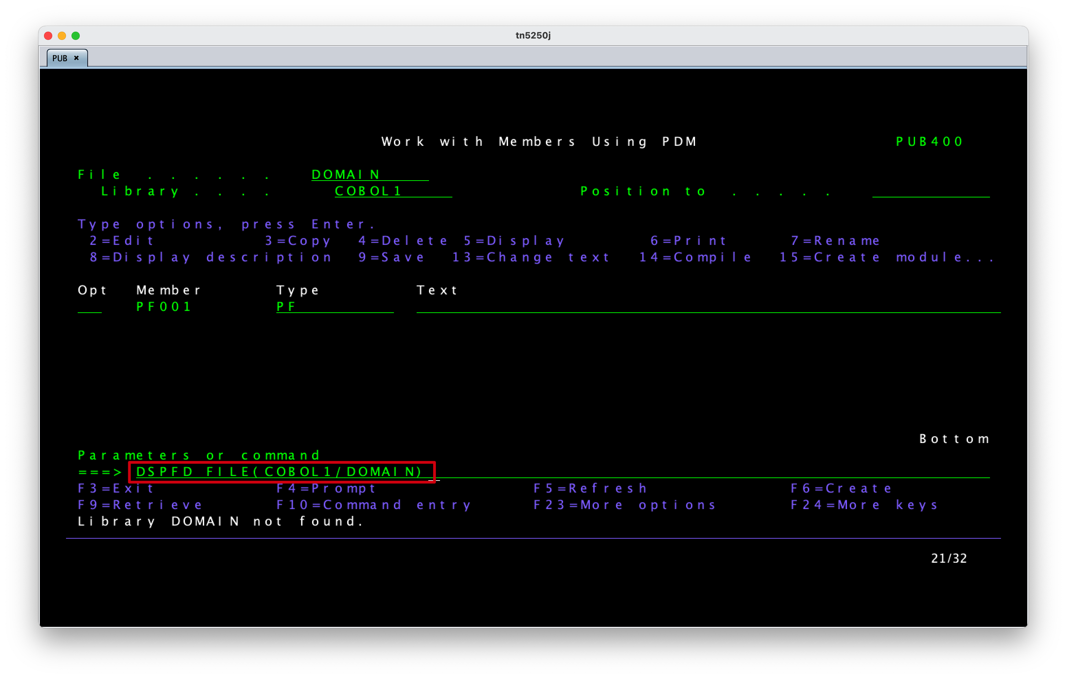
Task: Click member name PF001
Action: pos(163,306)
